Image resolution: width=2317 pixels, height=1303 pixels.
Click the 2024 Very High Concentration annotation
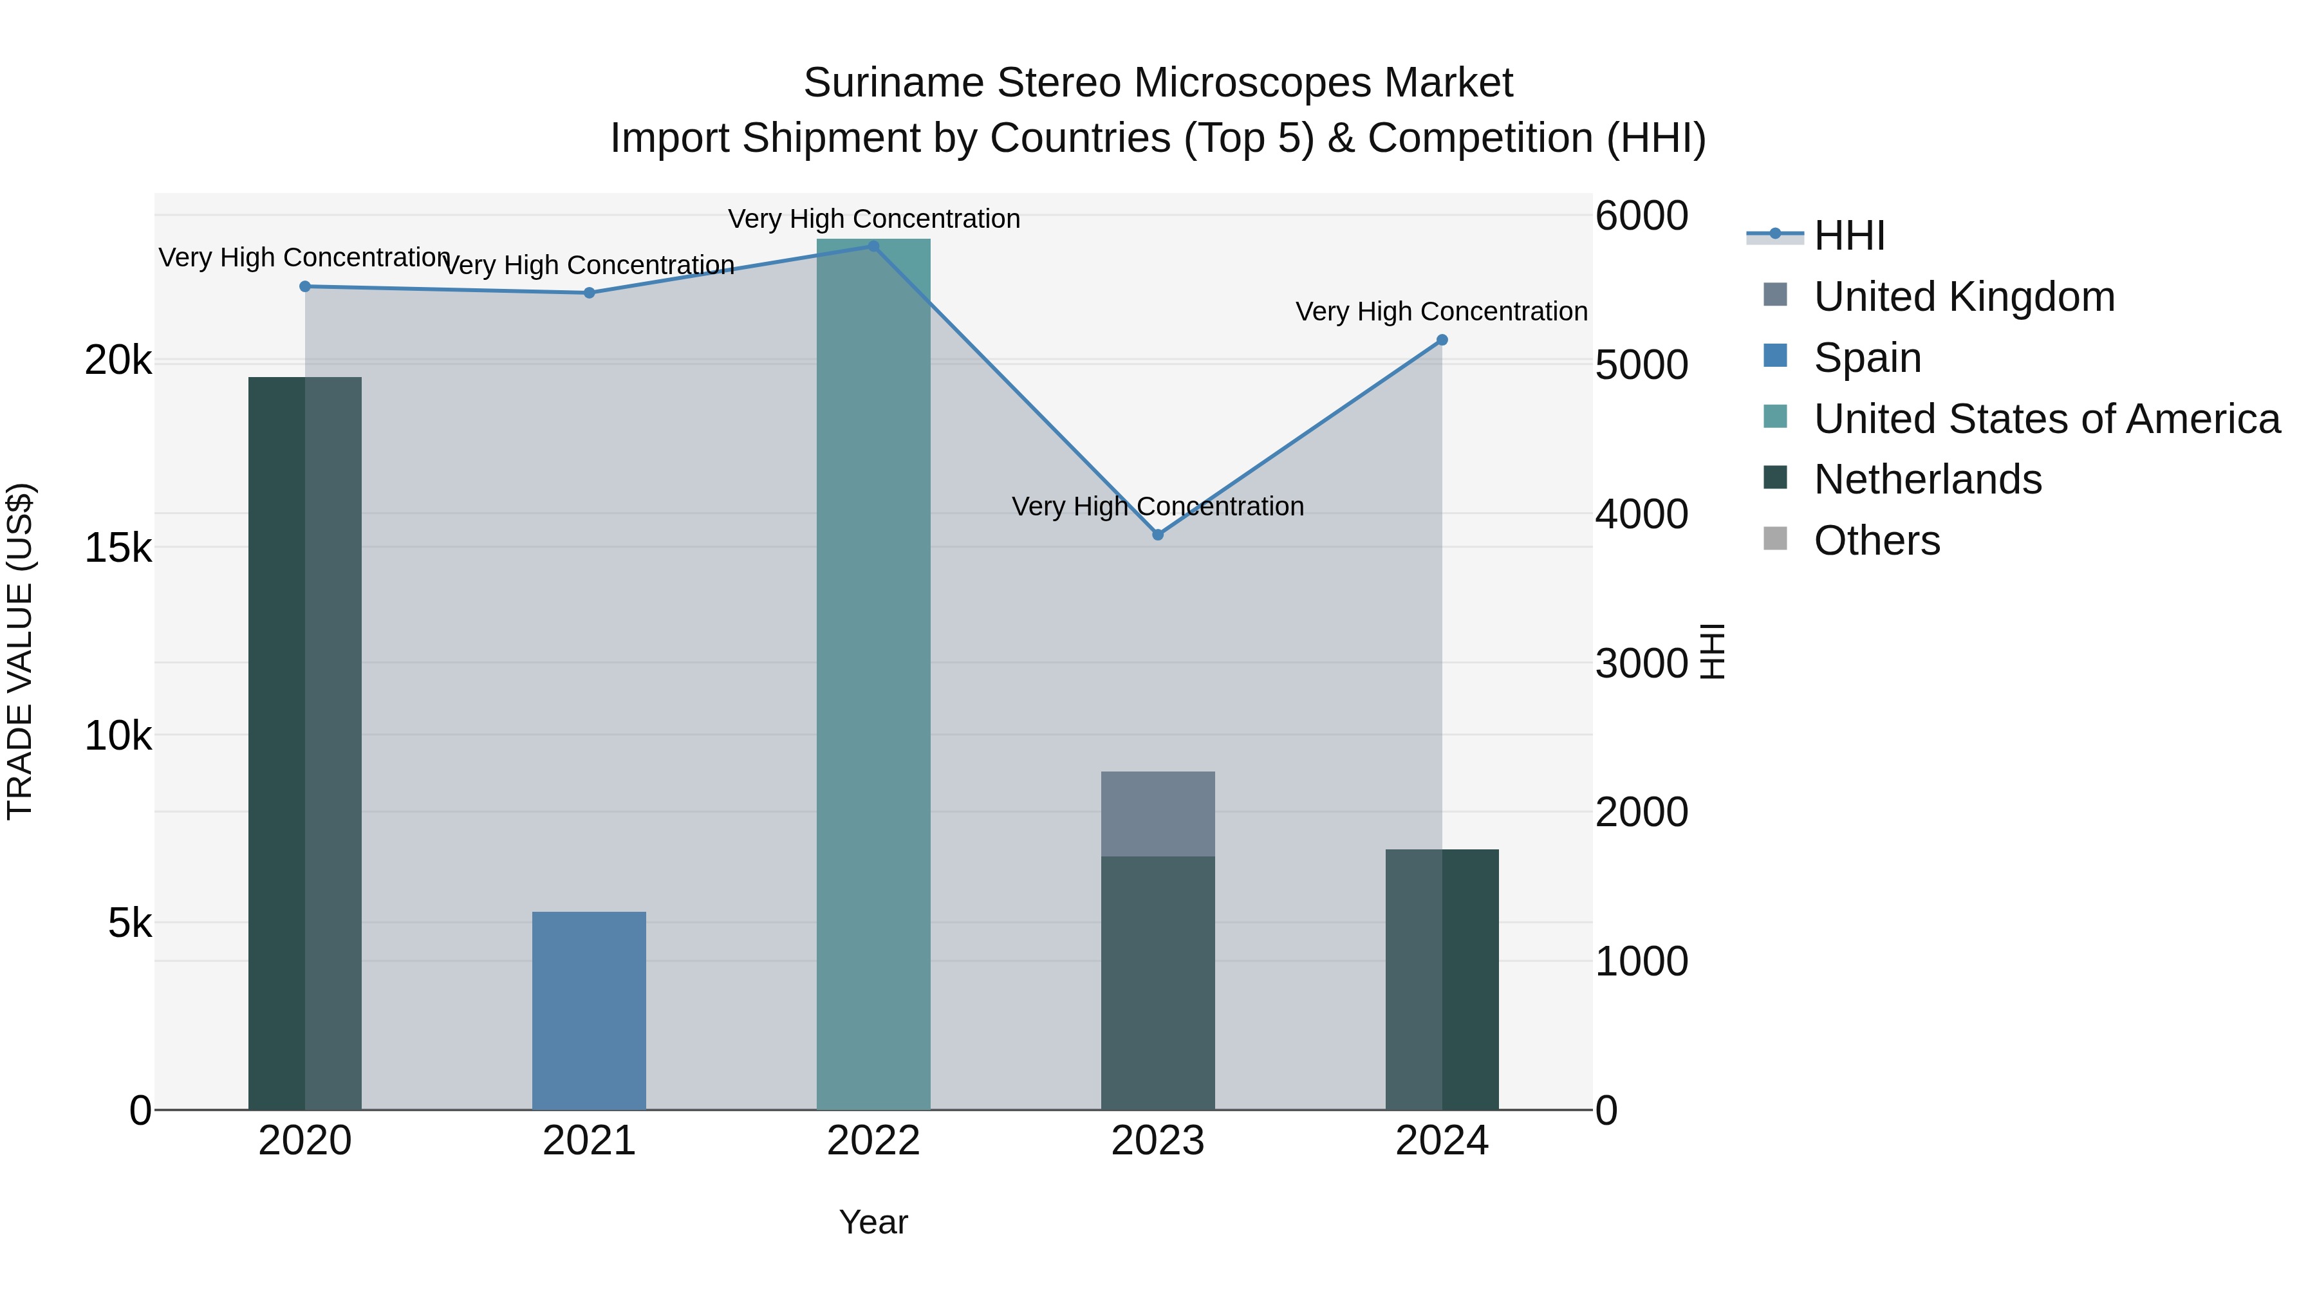(x=1442, y=311)
